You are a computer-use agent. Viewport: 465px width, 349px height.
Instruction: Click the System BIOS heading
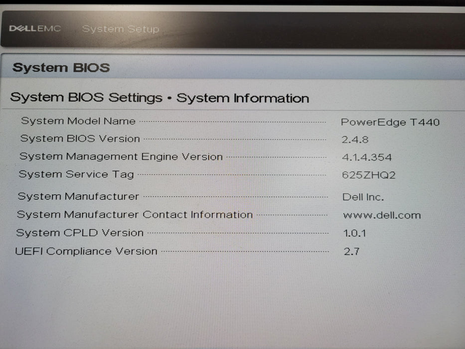coord(61,68)
